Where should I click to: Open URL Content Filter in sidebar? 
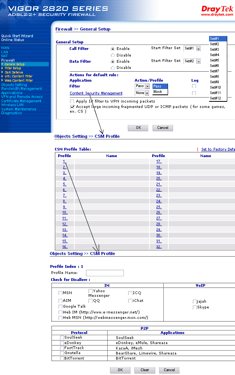(x=19, y=76)
